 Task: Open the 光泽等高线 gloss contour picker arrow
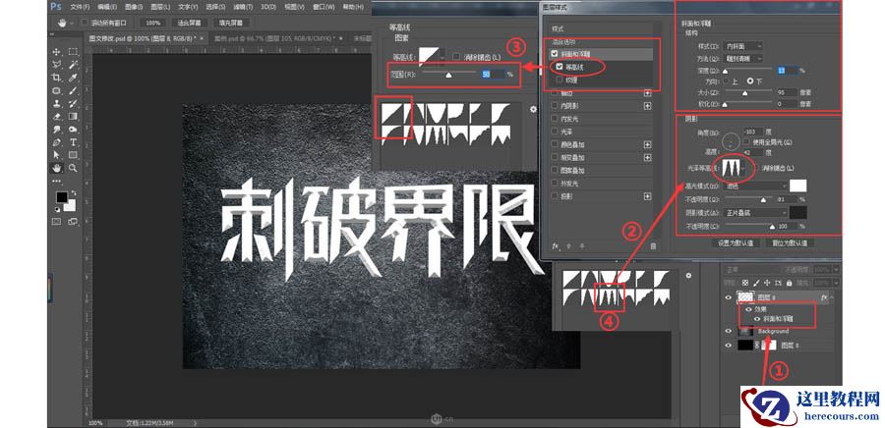click(x=744, y=169)
